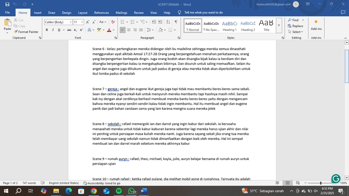Image resolution: width=349 pixels, height=196 pixels.
Task: Toggle show paragraph marks
Action: (176, 22)
